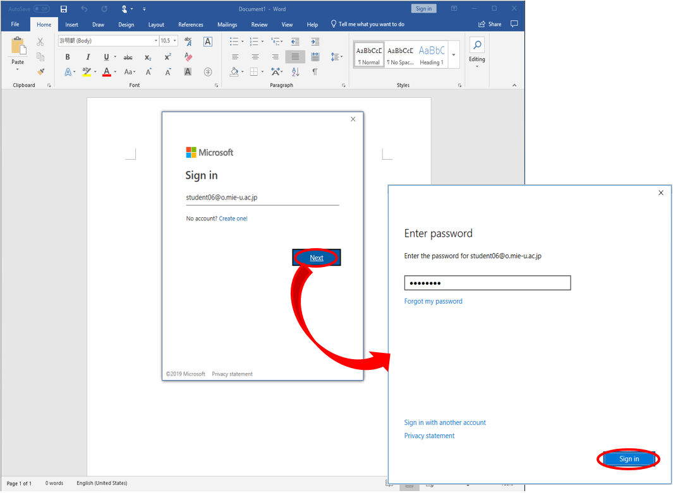
Task: Click Clear All Formatting eraser icon
Action: [188, 57]
